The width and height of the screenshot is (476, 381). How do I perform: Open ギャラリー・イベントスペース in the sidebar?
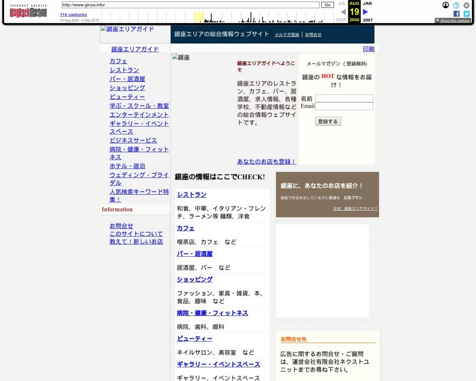tap(139, 127)
